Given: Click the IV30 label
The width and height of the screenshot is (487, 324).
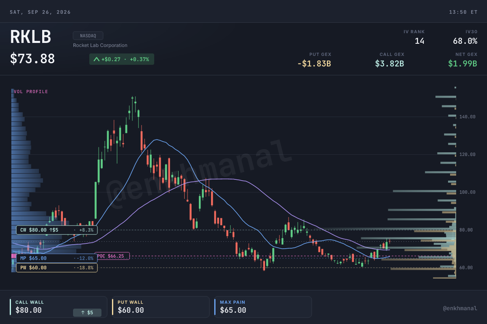Looking at the screenshot, I should point(472,32).
